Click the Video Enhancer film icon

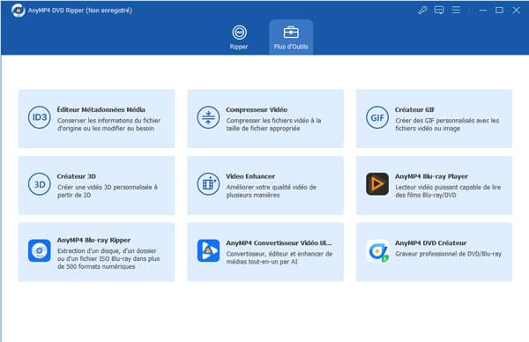tap(208, 184)
